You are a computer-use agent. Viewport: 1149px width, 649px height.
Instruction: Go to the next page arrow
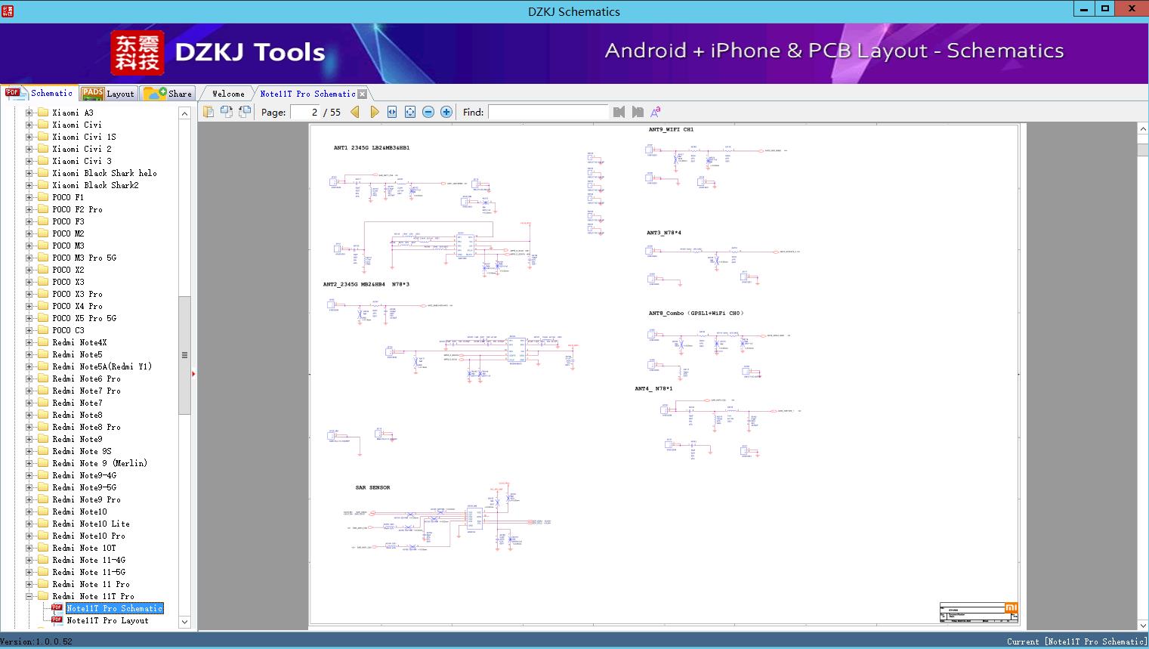click(375, 112)
